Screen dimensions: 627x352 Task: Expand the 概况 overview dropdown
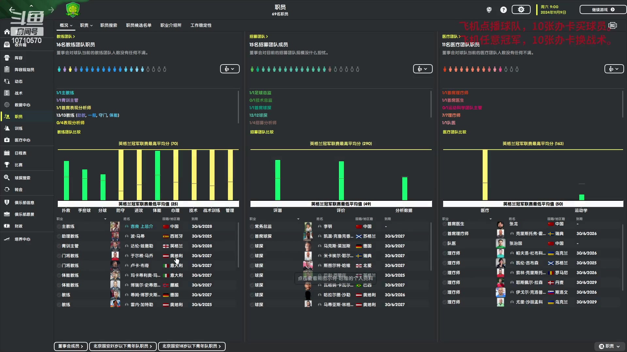point(66,25)
